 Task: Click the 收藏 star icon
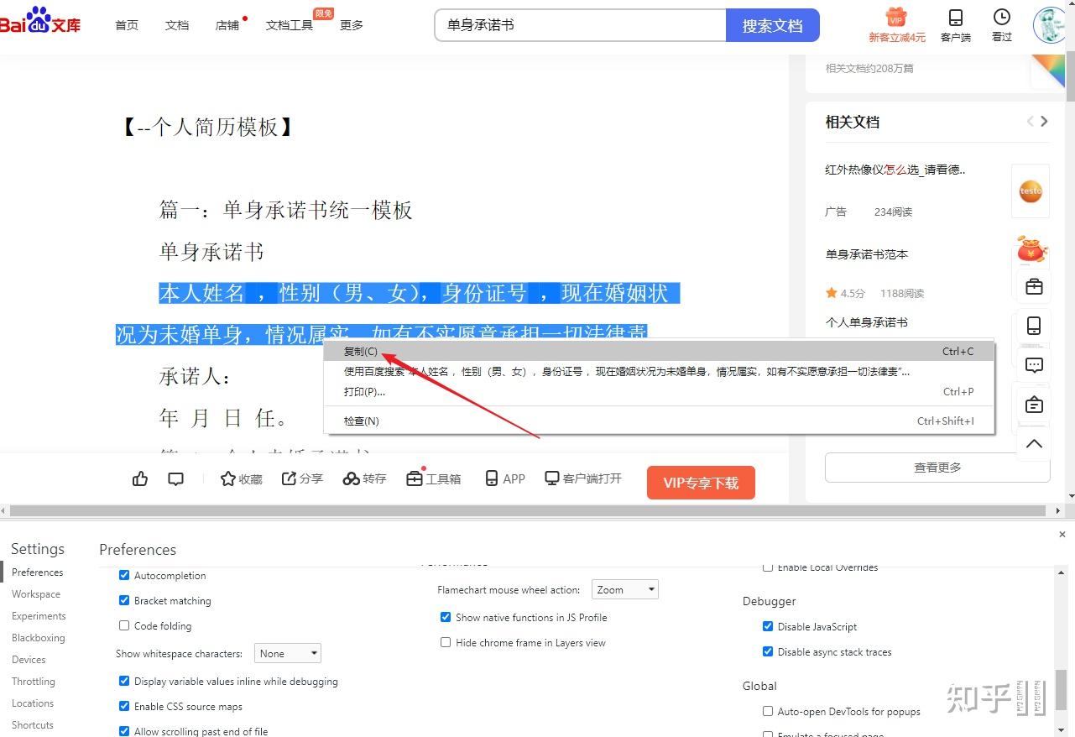[x=228, y=478]
